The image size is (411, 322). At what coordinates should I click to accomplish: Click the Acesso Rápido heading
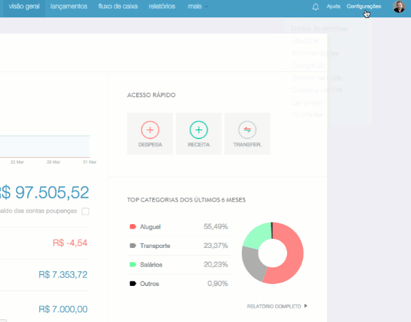[151, 95]
